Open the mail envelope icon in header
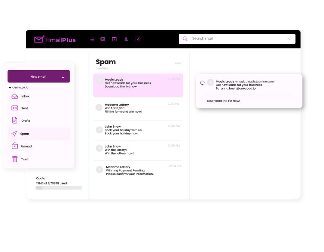The height and width of the screenshot is (252, 324). click(103, 39)
